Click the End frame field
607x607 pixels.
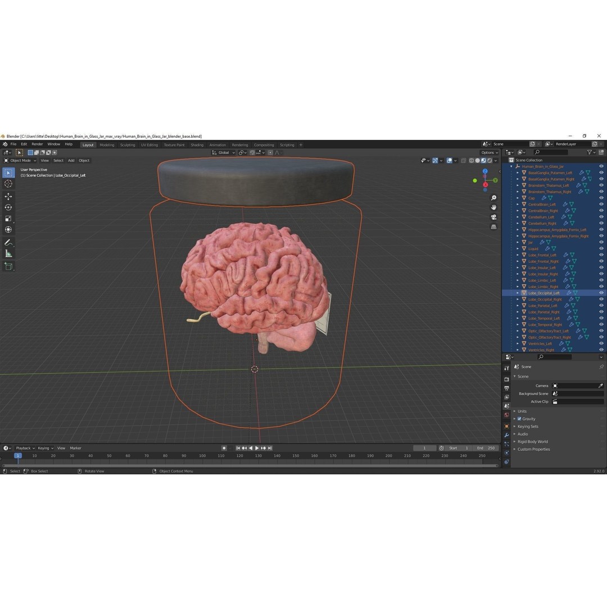(x=486, y=448)
